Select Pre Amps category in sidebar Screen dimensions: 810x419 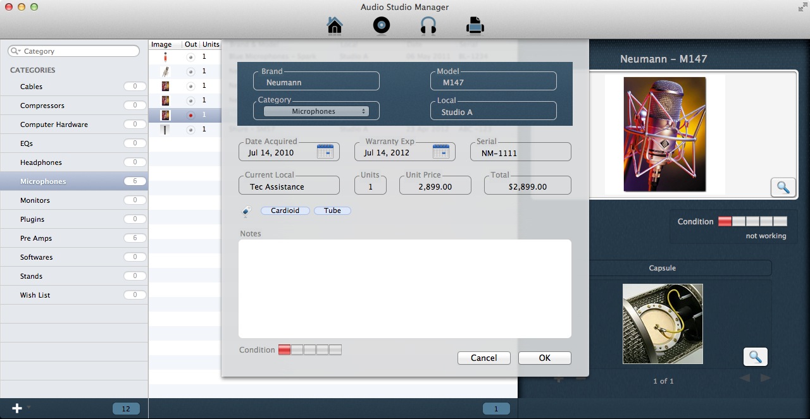[x=36, y=238]
